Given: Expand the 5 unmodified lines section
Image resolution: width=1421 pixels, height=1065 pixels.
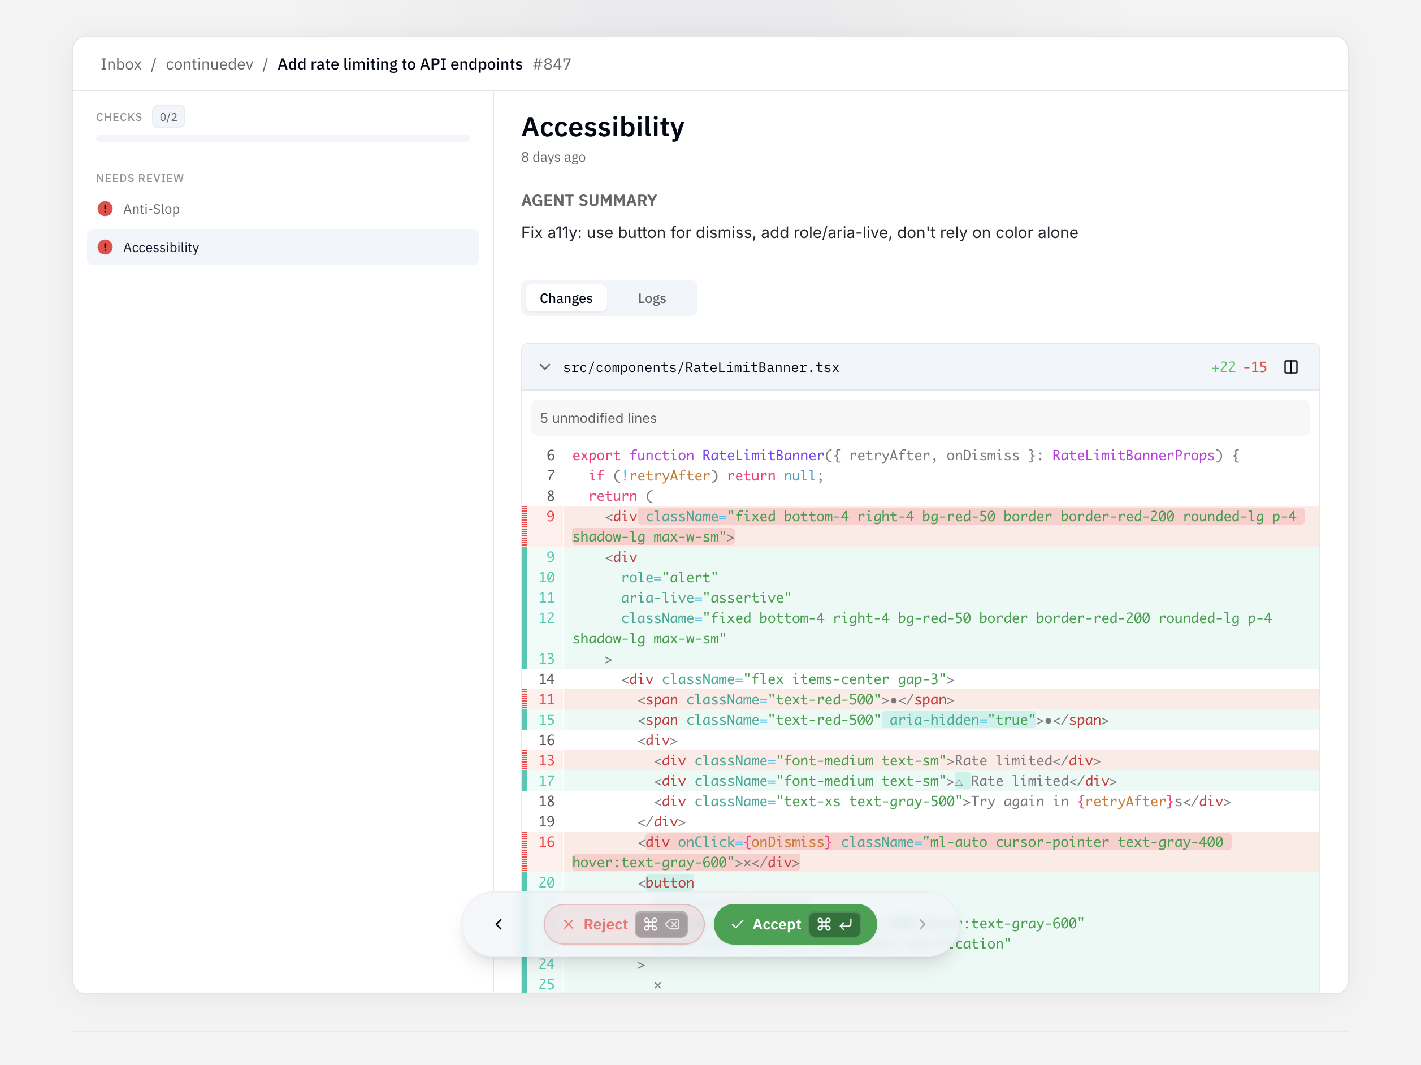Looking at the screenshot, I should (x=598, y=418).
